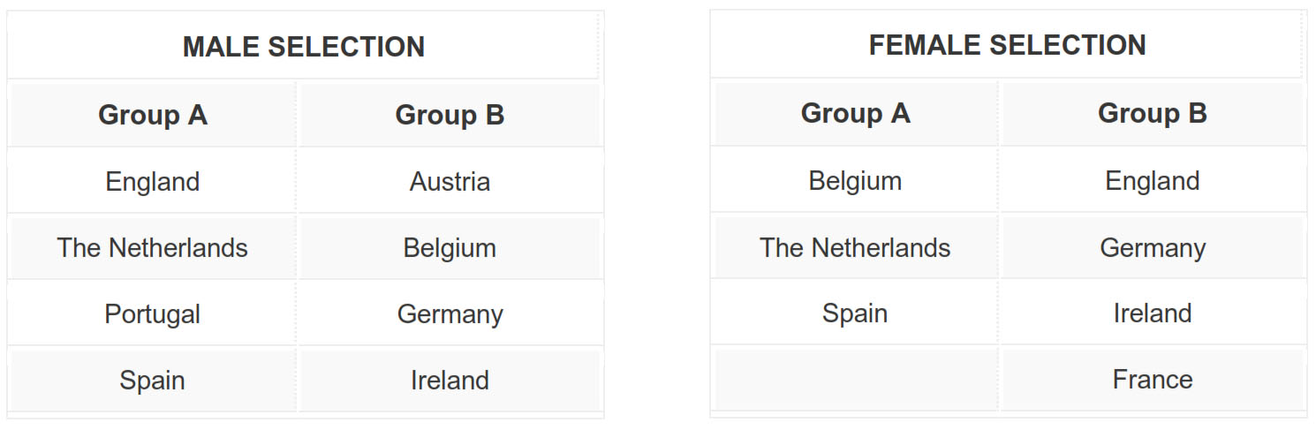The width and height of the screenshot is (1316, 430).
Task: Click Ireland in male Group B
Action: click(x=450, y=380)
